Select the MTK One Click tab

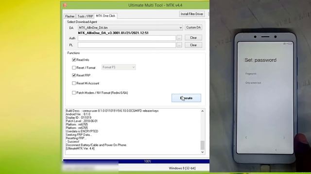[x=105, y=16]
